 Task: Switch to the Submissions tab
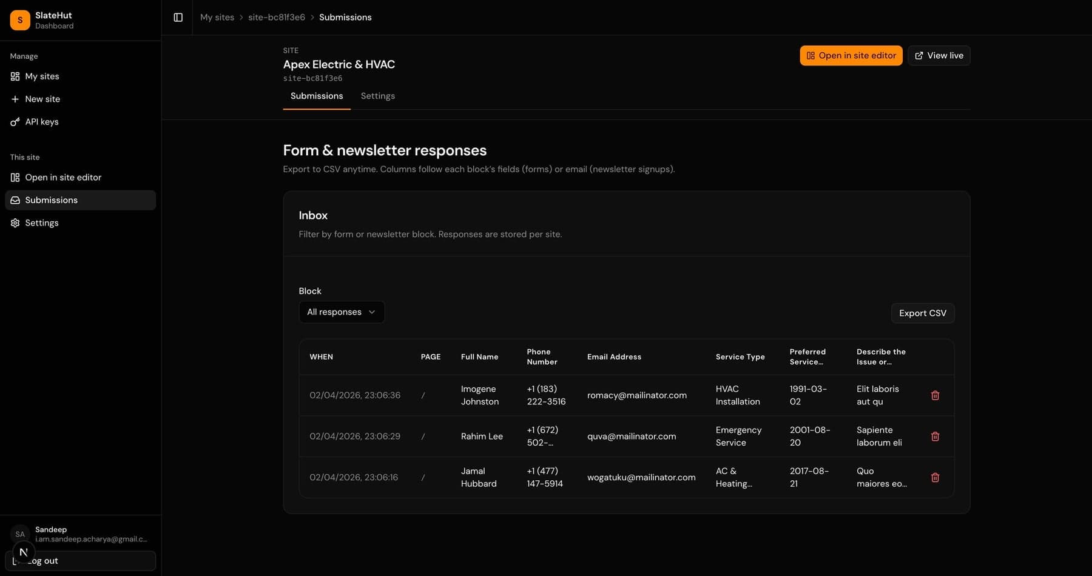(x=317, y=96)
